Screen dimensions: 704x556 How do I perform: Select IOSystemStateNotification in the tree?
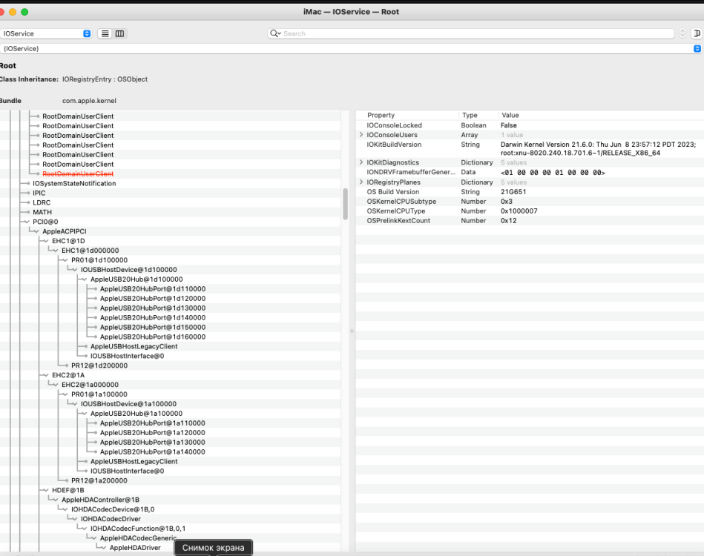click(x=74, y=184)
